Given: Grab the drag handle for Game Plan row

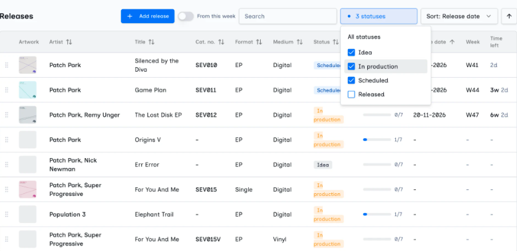Looking at the screenshot, I should tap(7, 90).
